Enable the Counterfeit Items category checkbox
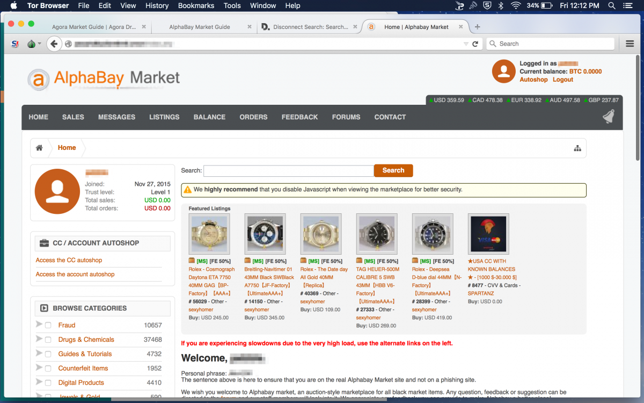The width and height of the screenshot is (644, 403). pyautogui.click(x=48, y=369)
